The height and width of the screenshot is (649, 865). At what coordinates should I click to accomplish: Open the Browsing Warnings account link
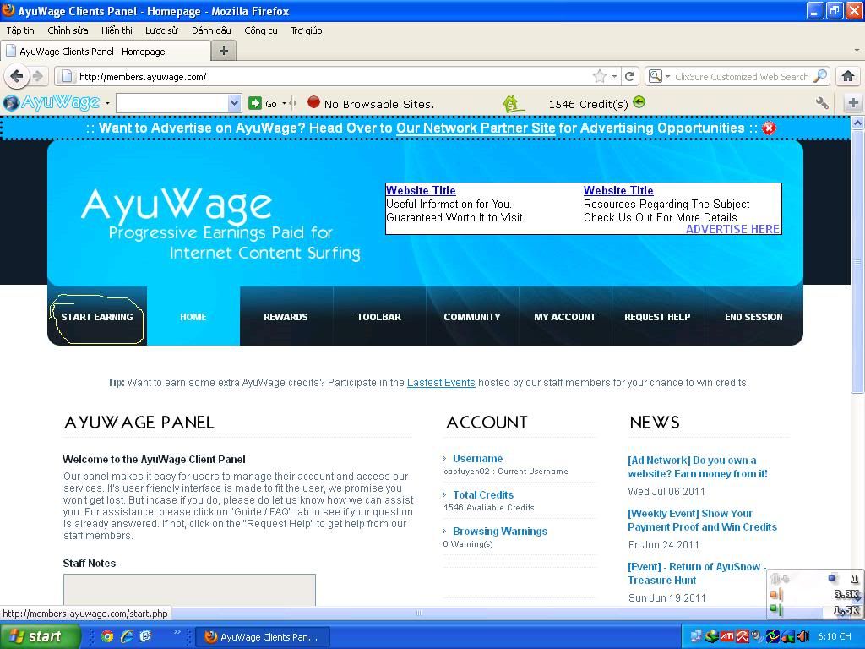click(x=500, y=532)
